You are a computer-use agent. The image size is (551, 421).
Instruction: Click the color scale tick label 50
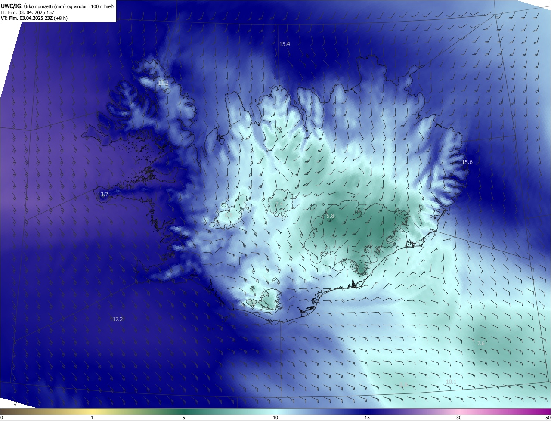[548, 418]
